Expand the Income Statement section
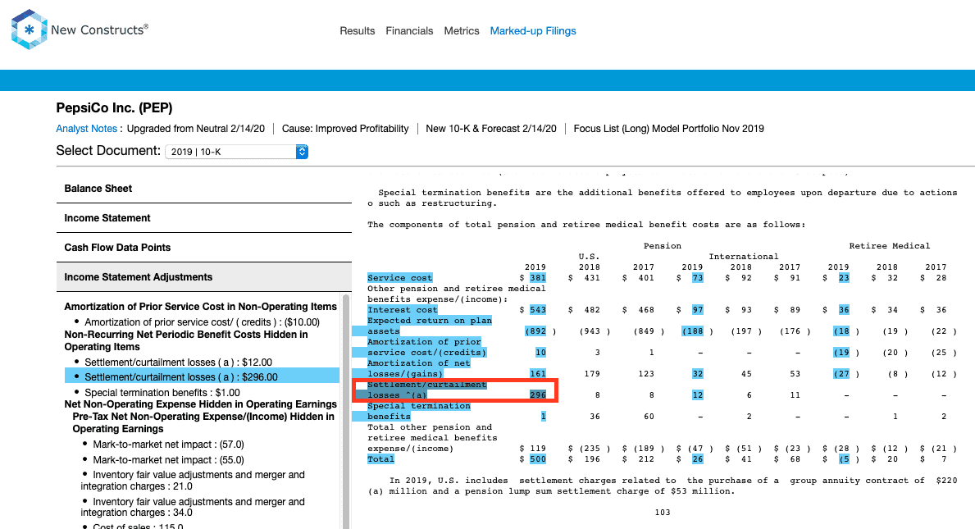Image resolution: width=975 pixels, height=529 pixels. click(204, 218)
